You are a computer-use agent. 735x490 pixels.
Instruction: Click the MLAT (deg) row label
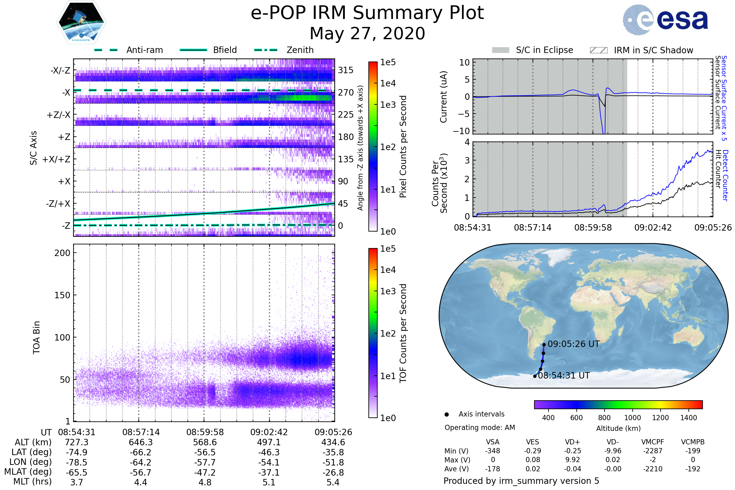click(28, 472)
